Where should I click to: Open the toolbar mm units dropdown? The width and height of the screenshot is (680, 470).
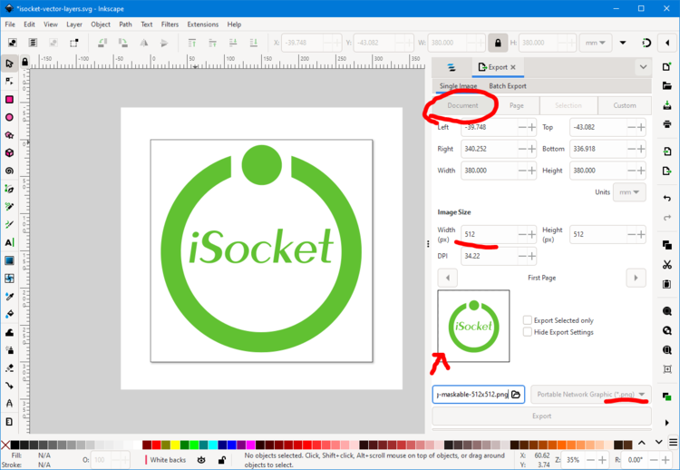pyautogui.click(x=596, y=43)
